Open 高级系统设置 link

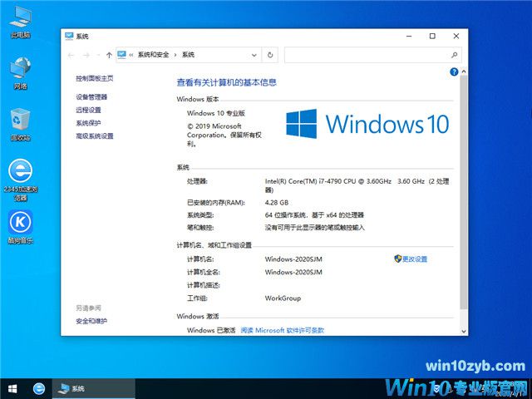point(94,136)
